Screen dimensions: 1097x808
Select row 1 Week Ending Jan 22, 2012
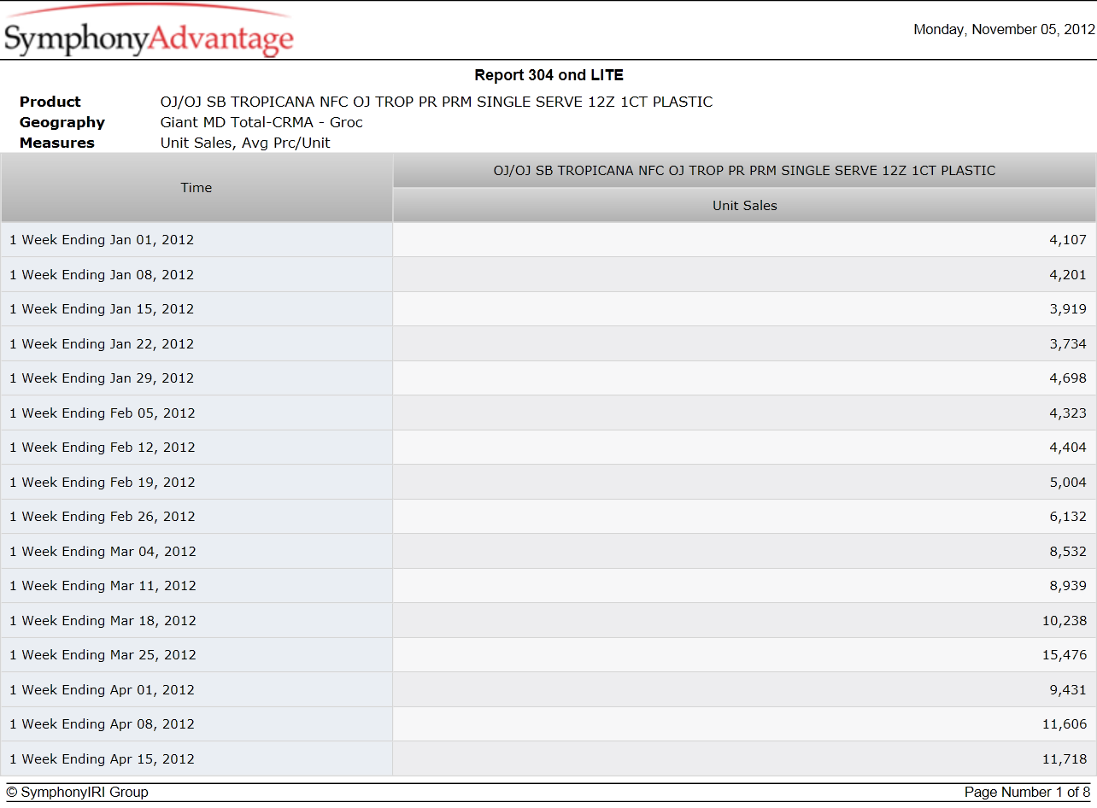pos(548,343)
